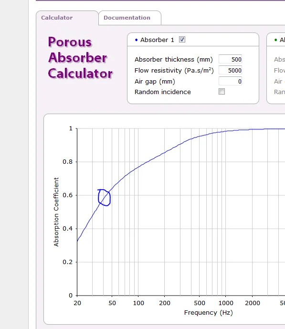Click the 1000 tick on frequency axis

(x=226, y=303)
